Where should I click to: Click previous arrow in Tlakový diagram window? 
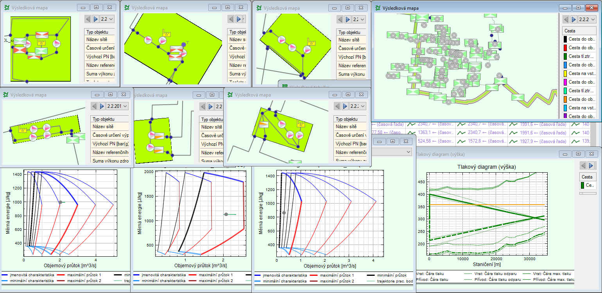coord(584,166)
